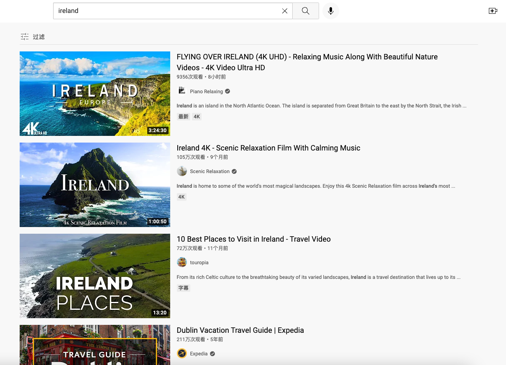Start voice search with the microphone icon
The image size is (506, 365).
331,11
